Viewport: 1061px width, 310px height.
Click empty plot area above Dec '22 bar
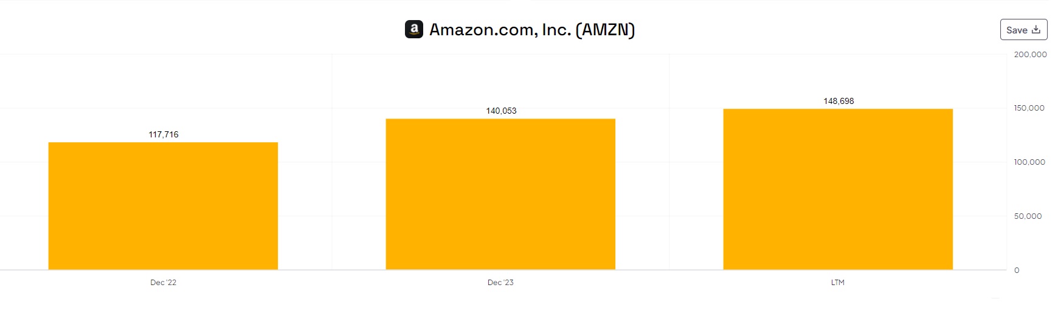(x=163, y=85)
